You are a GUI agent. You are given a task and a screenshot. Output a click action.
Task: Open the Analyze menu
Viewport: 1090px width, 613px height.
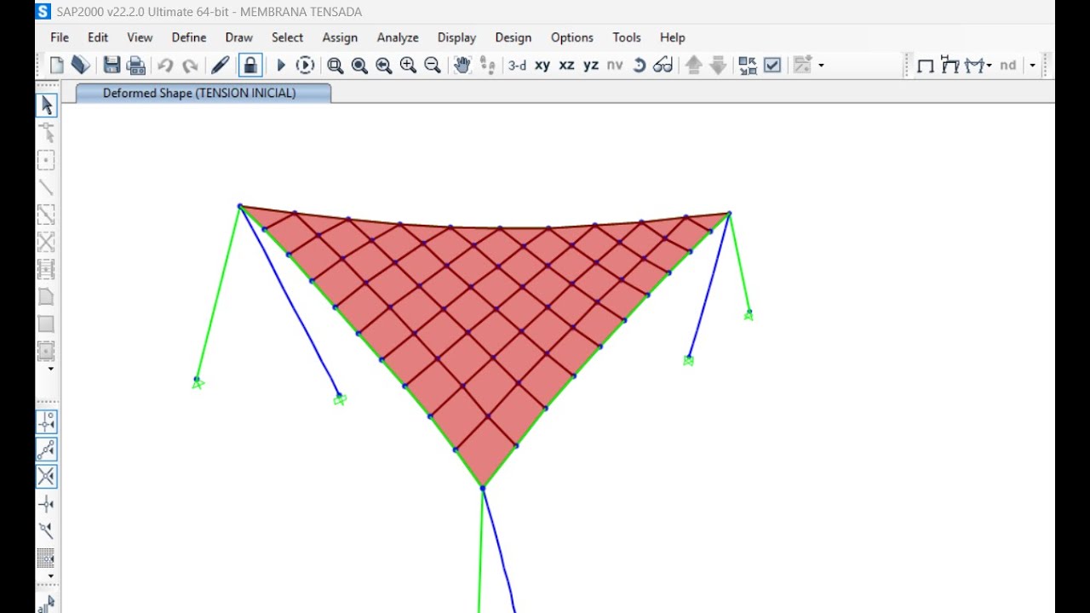(x=398, y=37)
